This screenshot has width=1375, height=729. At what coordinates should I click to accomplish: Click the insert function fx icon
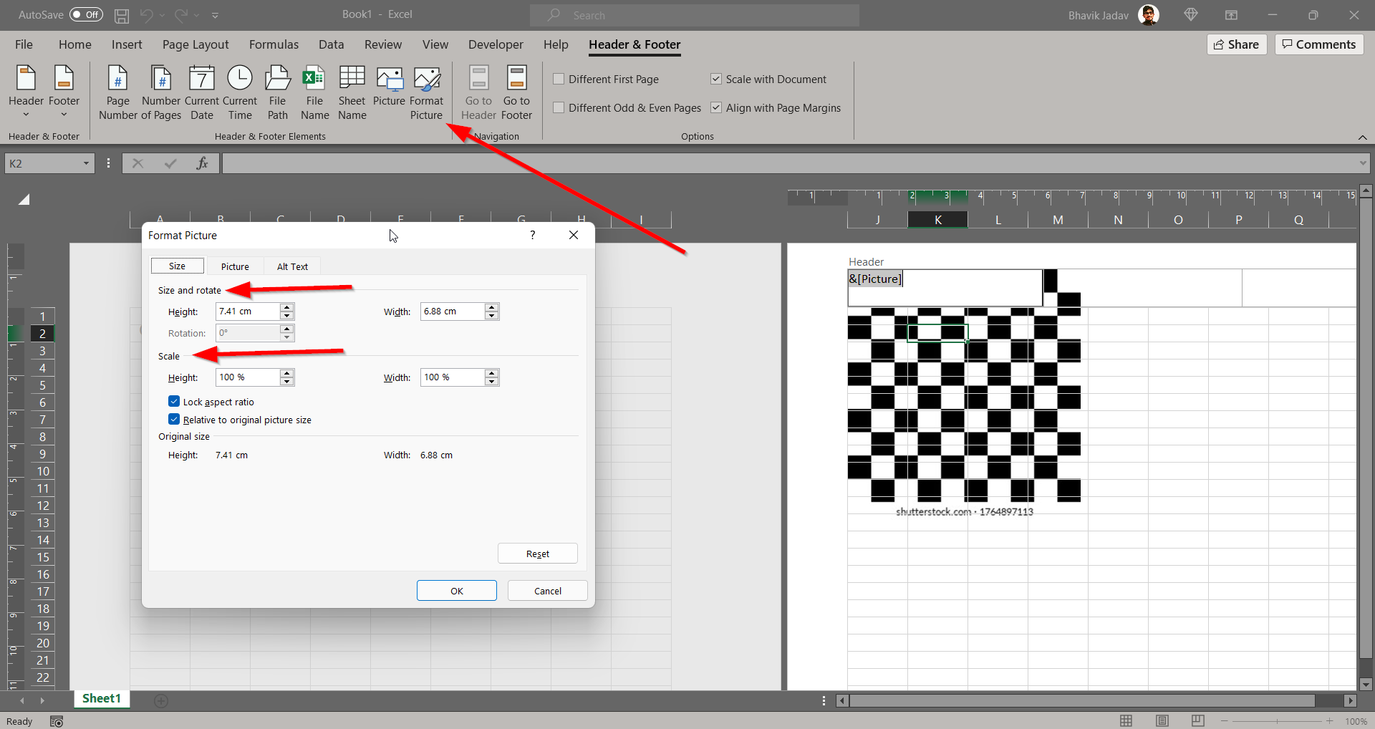pos(202,163)
